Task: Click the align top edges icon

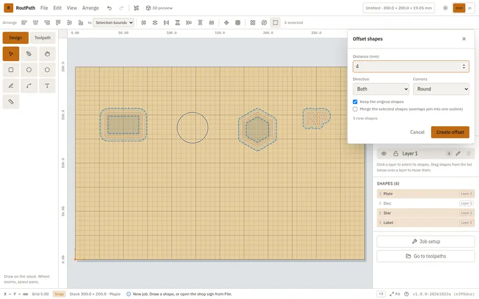Action: click(58, 23)
